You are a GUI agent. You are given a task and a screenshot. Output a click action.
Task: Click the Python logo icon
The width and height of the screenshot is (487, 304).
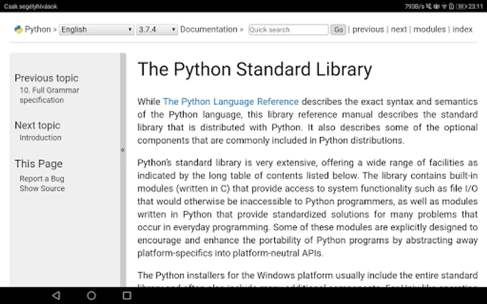(18, 30)
